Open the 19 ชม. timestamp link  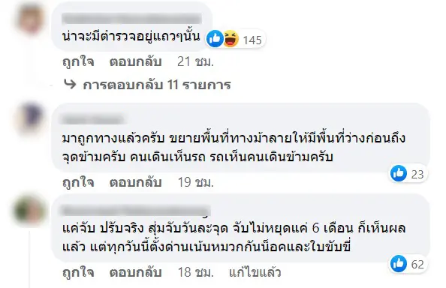point(196,182)
